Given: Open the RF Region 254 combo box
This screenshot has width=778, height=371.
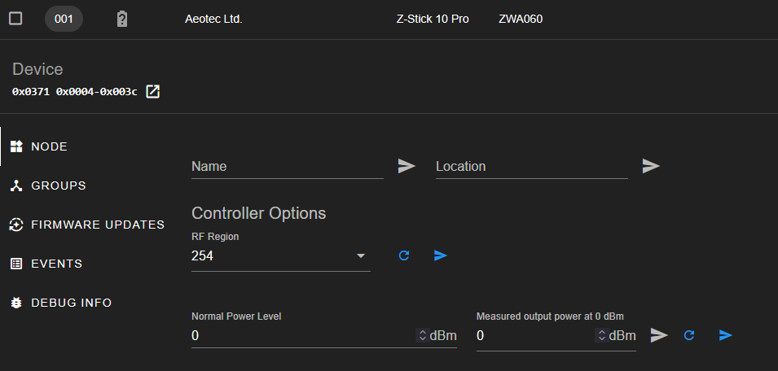Looking at the screenshot, I should 281,256.
